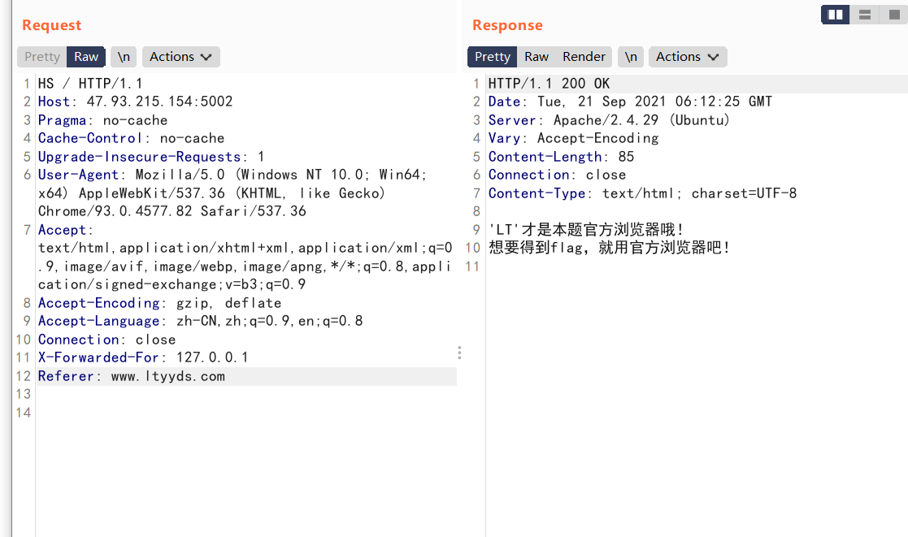Click the Host header in the Request
Viewport: 908px width, 537px height.
[x=54, y=101]
